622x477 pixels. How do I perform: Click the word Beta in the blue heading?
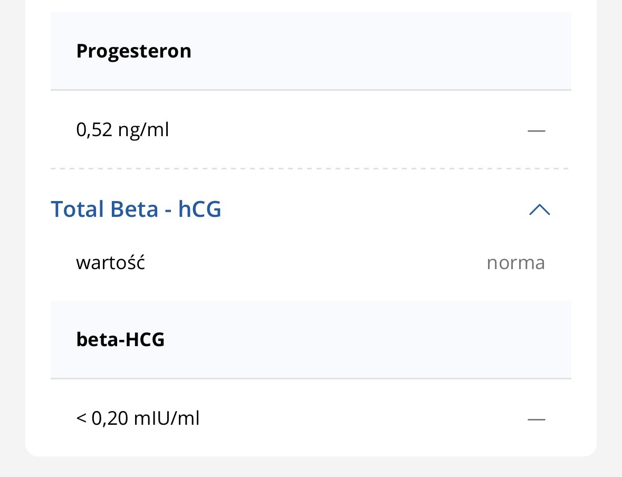click(x=134, y=209)
